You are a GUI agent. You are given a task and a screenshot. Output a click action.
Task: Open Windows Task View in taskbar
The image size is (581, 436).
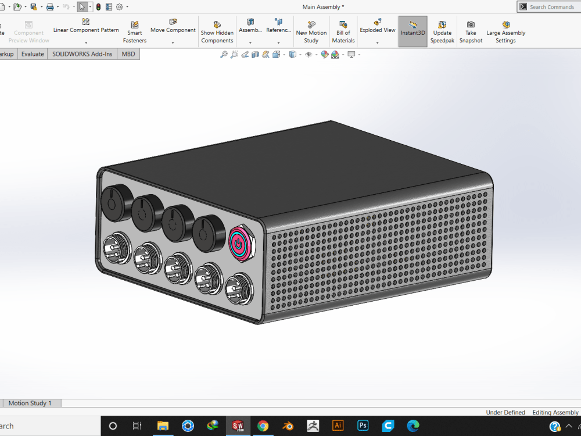(x=137, y=426)
